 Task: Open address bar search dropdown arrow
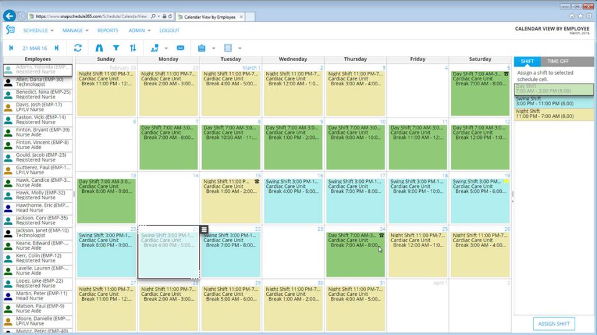159,16
